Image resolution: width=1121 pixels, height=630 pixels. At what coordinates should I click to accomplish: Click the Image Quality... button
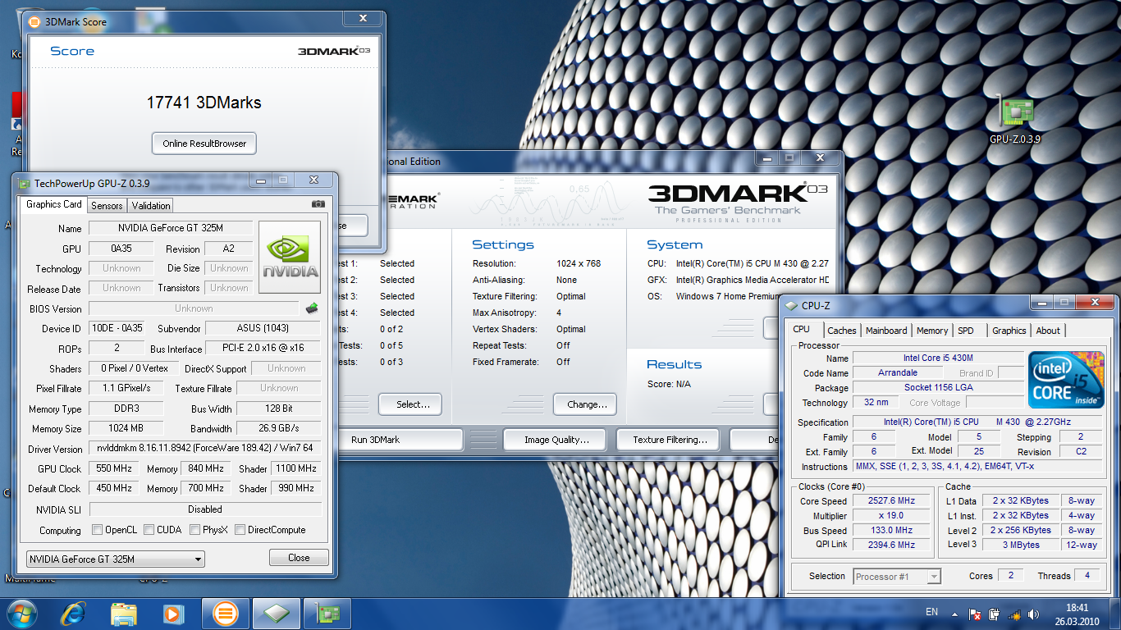tap(555, 440)
